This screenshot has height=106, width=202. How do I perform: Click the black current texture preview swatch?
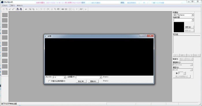click(x=179, y=27)
